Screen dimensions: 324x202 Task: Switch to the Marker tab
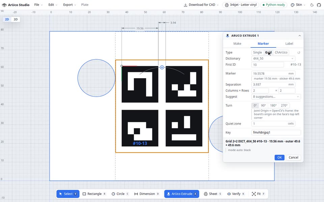coord(263,43)
